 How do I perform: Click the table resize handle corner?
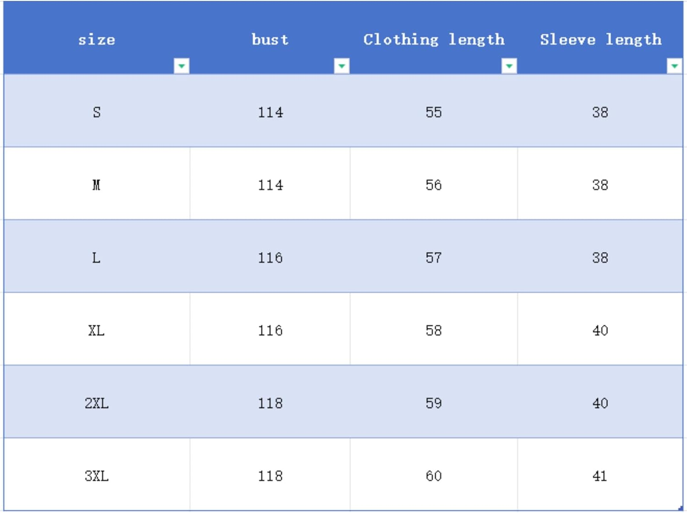(681, 508)
